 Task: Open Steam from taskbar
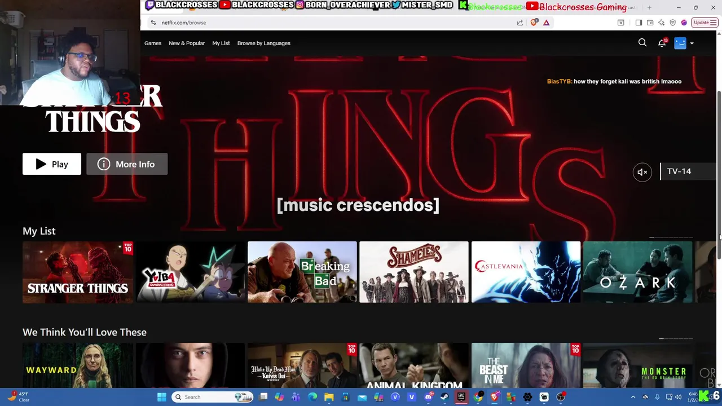[x=444, y=397]
